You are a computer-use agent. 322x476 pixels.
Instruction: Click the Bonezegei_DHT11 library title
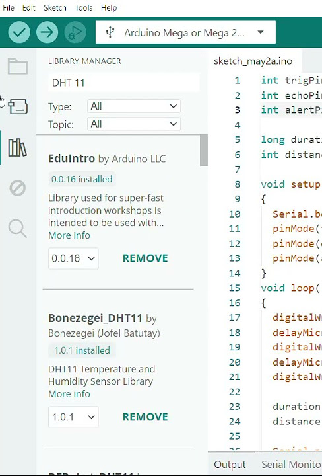(x=96, y=318)
